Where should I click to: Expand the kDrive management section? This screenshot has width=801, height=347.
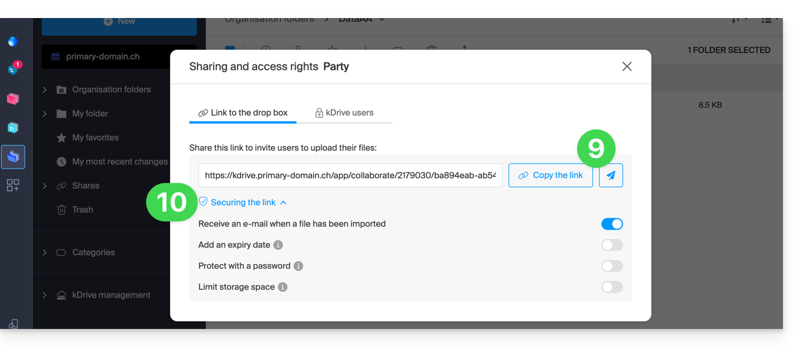[45, 295]
